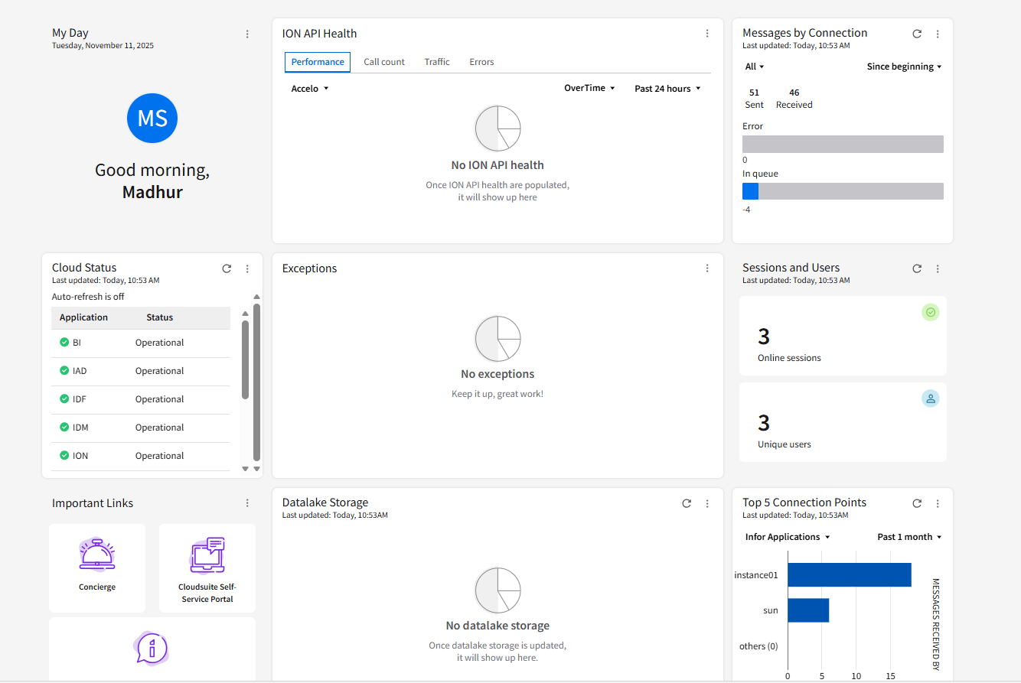1021x683 pixels.
Task: Open the Accelo application dropdown
Action: click(309, 88)
